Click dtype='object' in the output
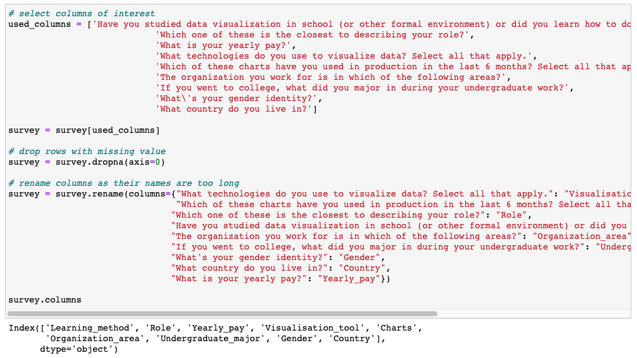 click(79, 349)
